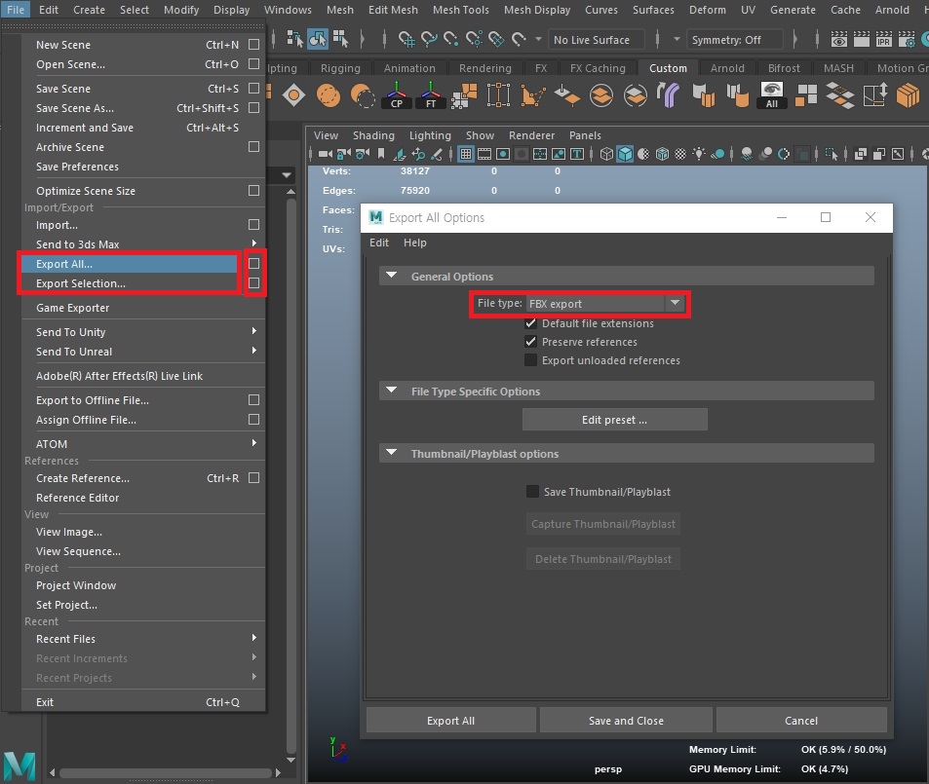This screenshot has height=784, width=929.
Task: Click Cancel button in export dialog
Action: click(801, 720)
